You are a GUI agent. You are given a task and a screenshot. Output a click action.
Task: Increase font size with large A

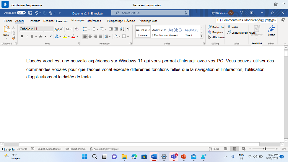pyautogui.click(x=57, y=29)
